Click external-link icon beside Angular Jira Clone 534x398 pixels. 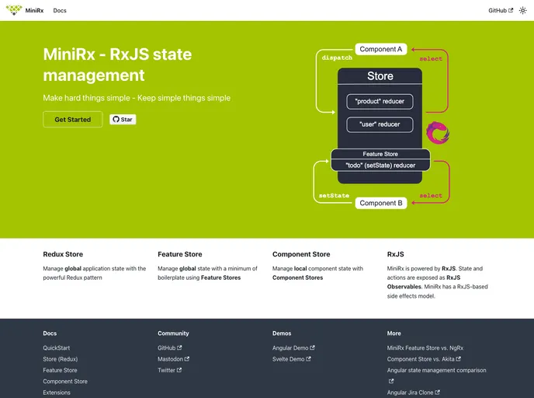click(x=437, y=393)
